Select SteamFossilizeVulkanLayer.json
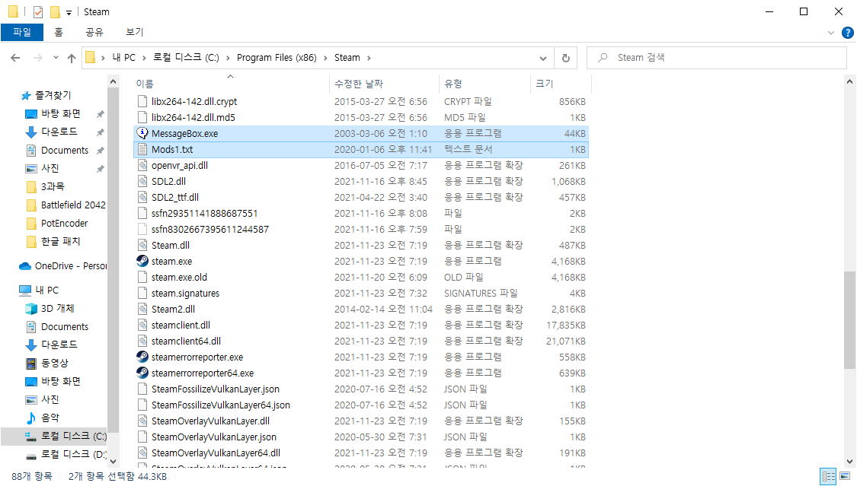Image resolution: width=857 pixels, height=486 pixels. (x=216, y=389)
